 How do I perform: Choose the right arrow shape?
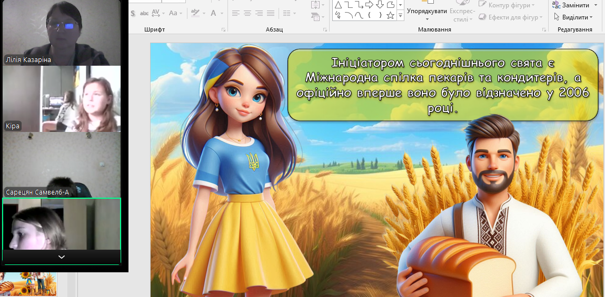(x=370, y=5)
